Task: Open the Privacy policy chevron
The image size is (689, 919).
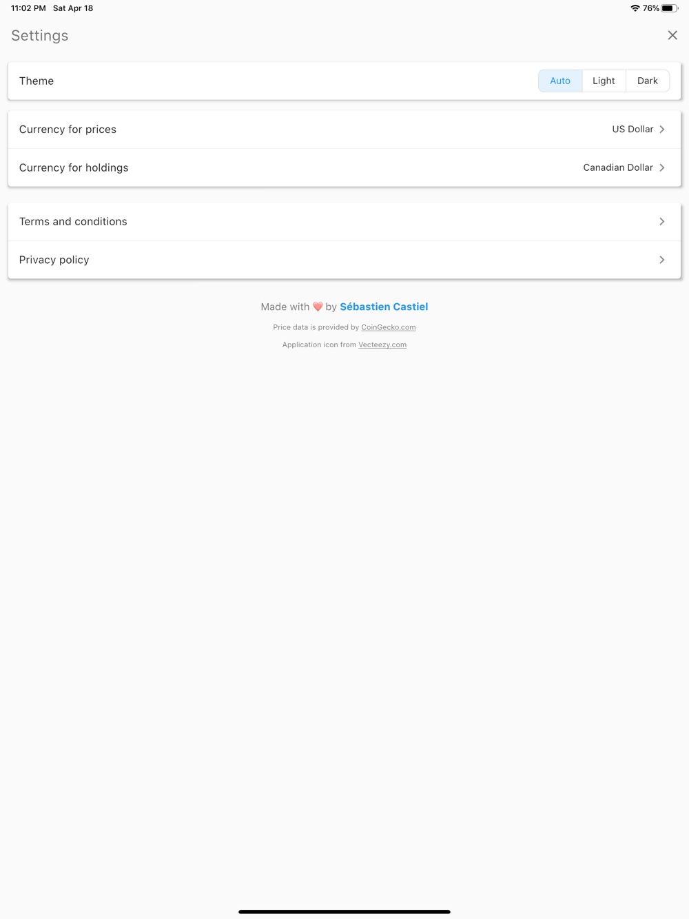Action: [x=662, y=260]
